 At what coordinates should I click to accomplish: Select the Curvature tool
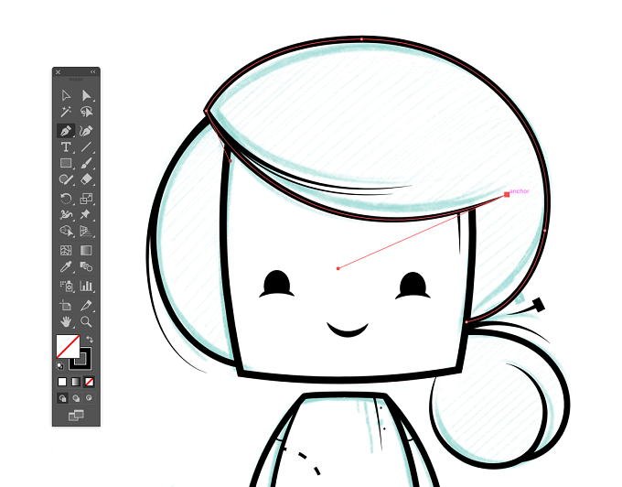point(86,131)
